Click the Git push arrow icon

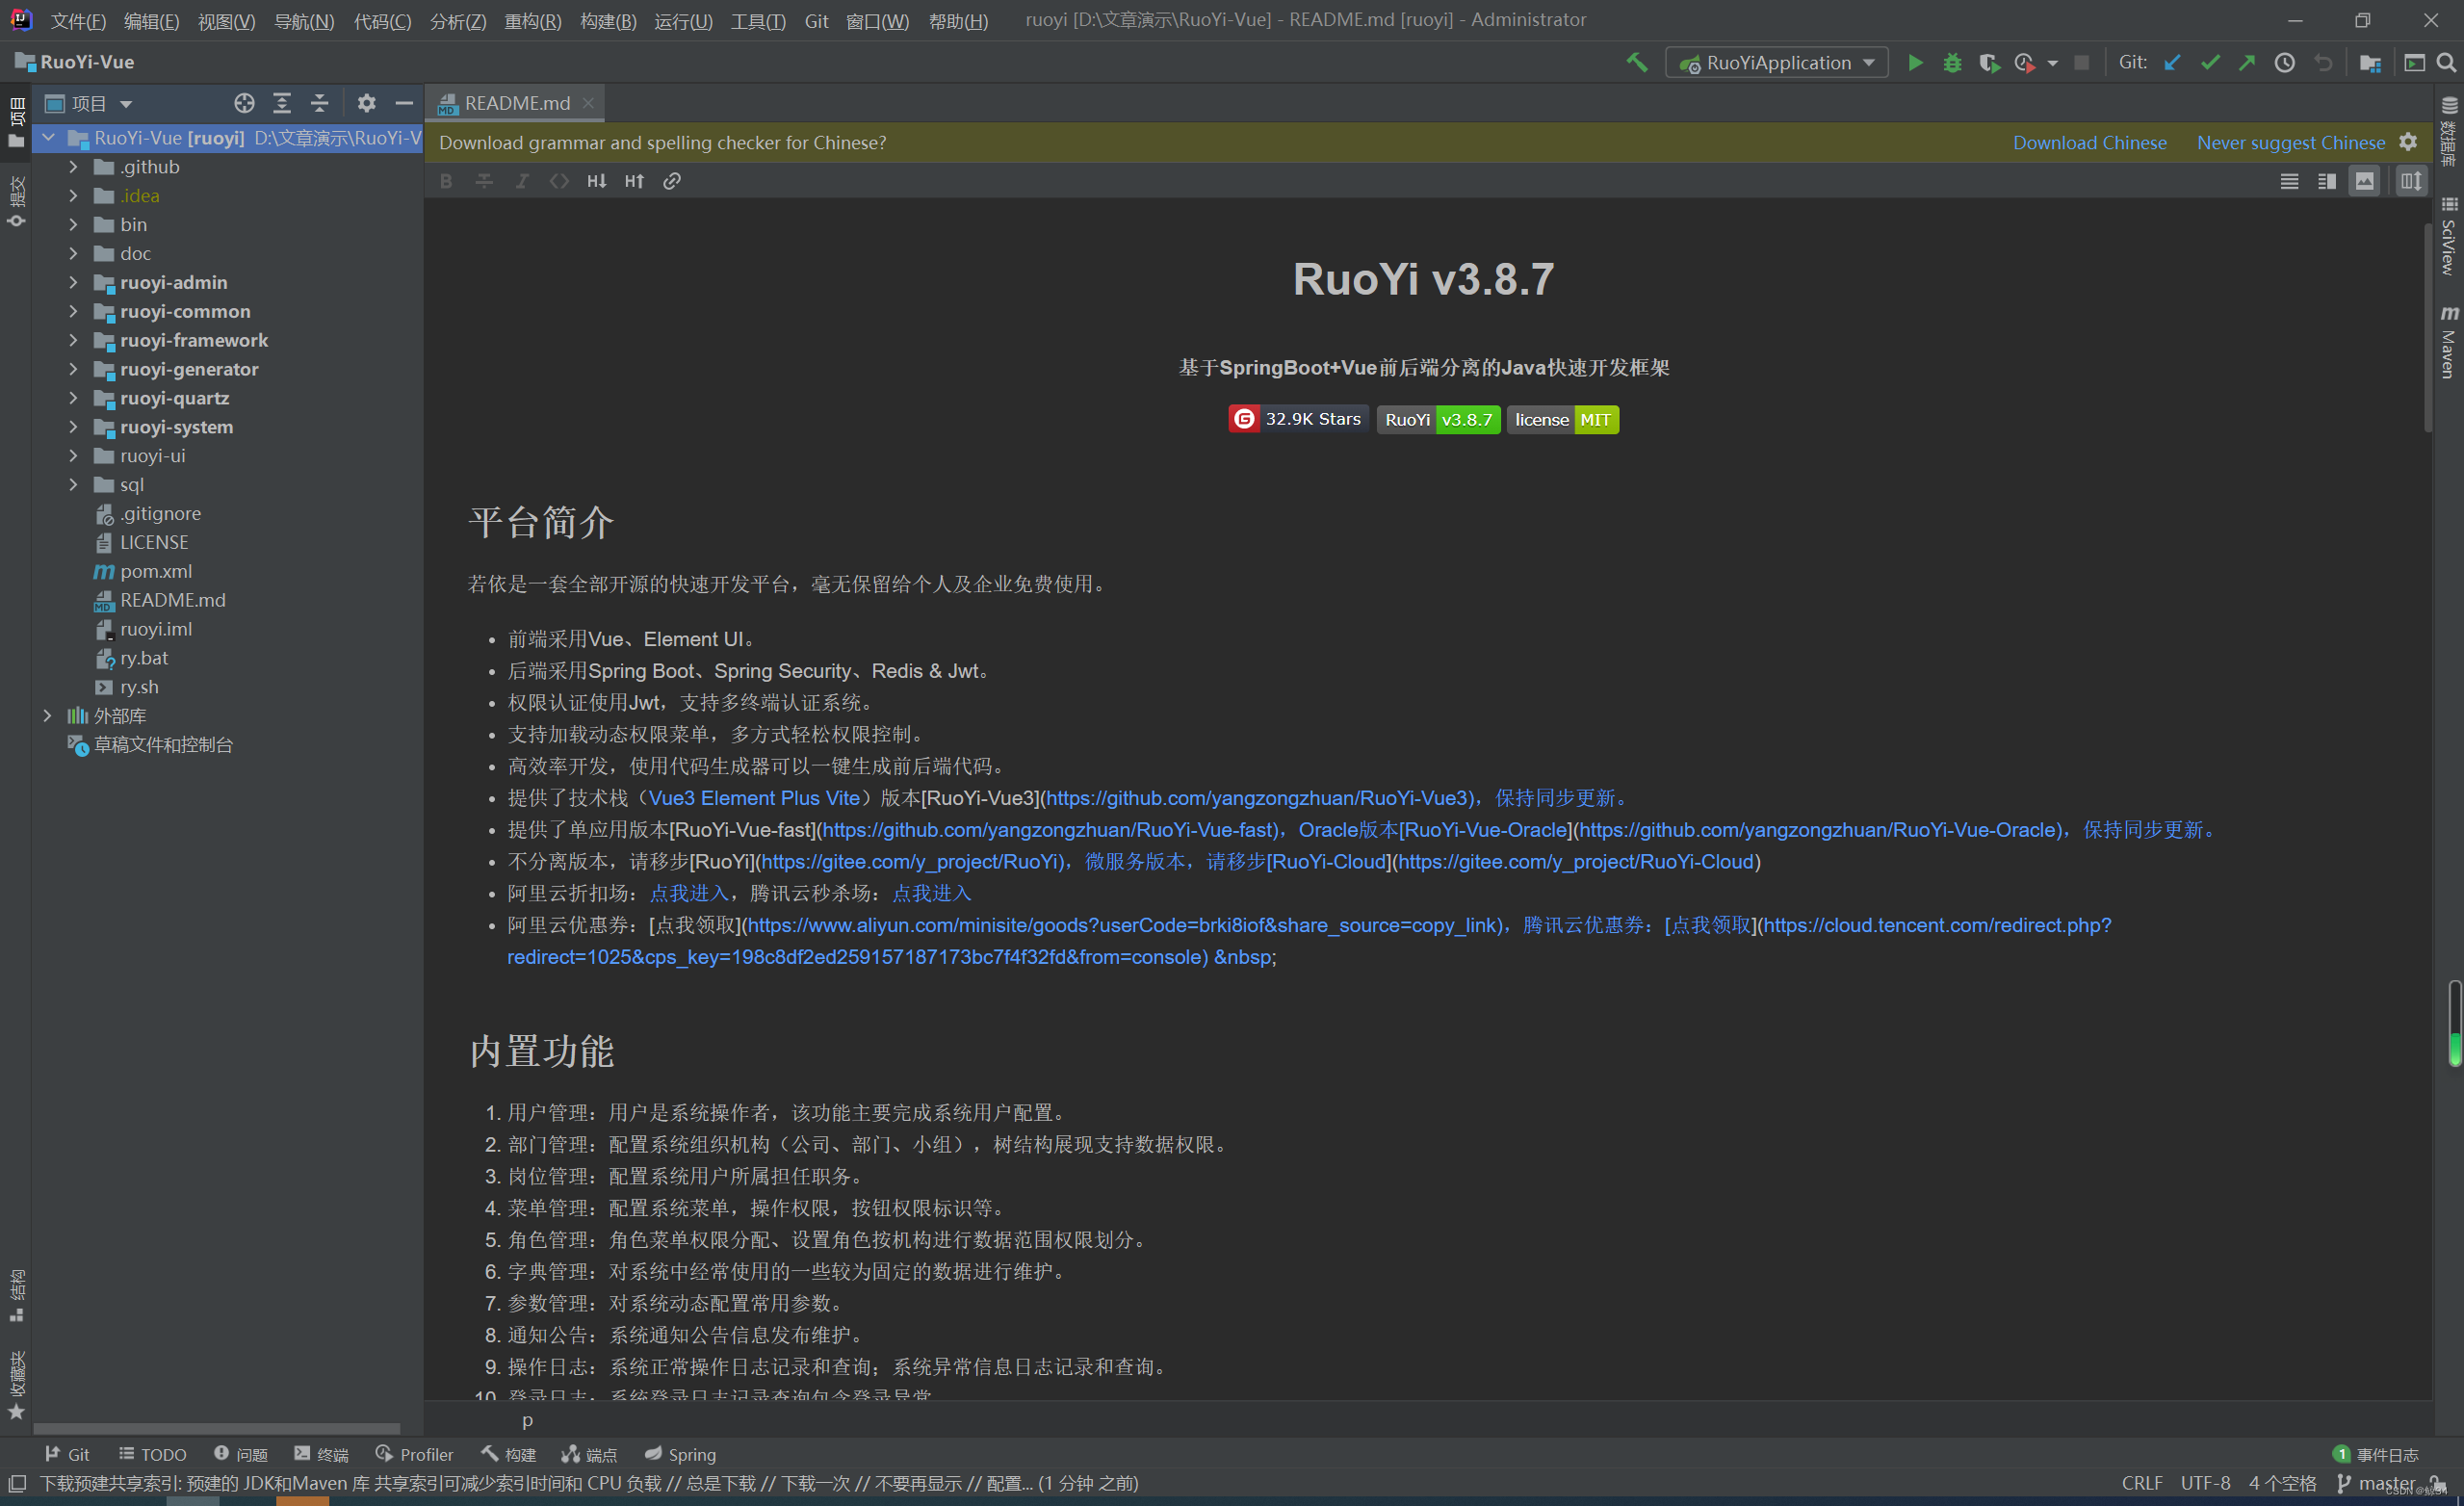[2247, 63]
